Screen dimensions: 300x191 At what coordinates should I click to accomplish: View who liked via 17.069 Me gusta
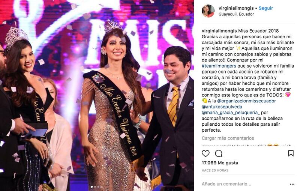point(220,163)
